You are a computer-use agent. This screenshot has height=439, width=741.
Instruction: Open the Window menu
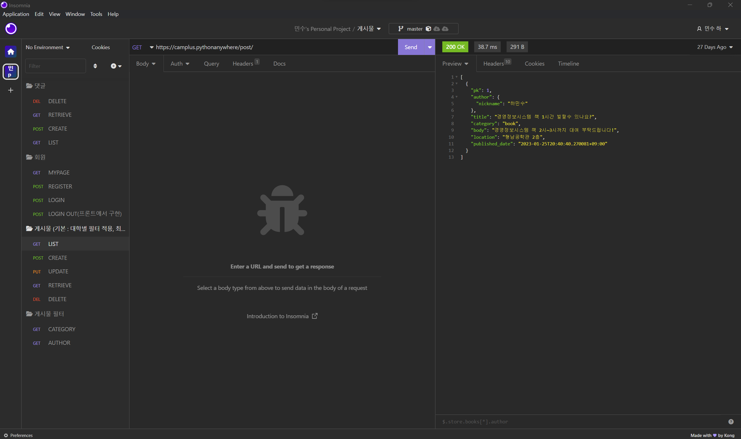[75, 14]
